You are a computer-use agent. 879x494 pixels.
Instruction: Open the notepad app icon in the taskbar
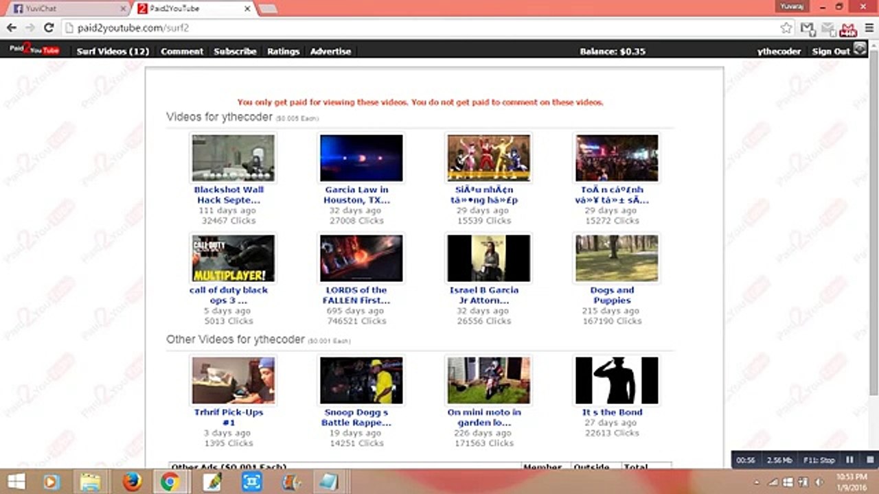point(329,482)
